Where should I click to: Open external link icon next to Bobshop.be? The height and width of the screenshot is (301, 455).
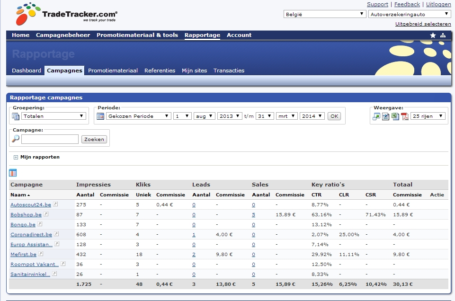(46, 214)
